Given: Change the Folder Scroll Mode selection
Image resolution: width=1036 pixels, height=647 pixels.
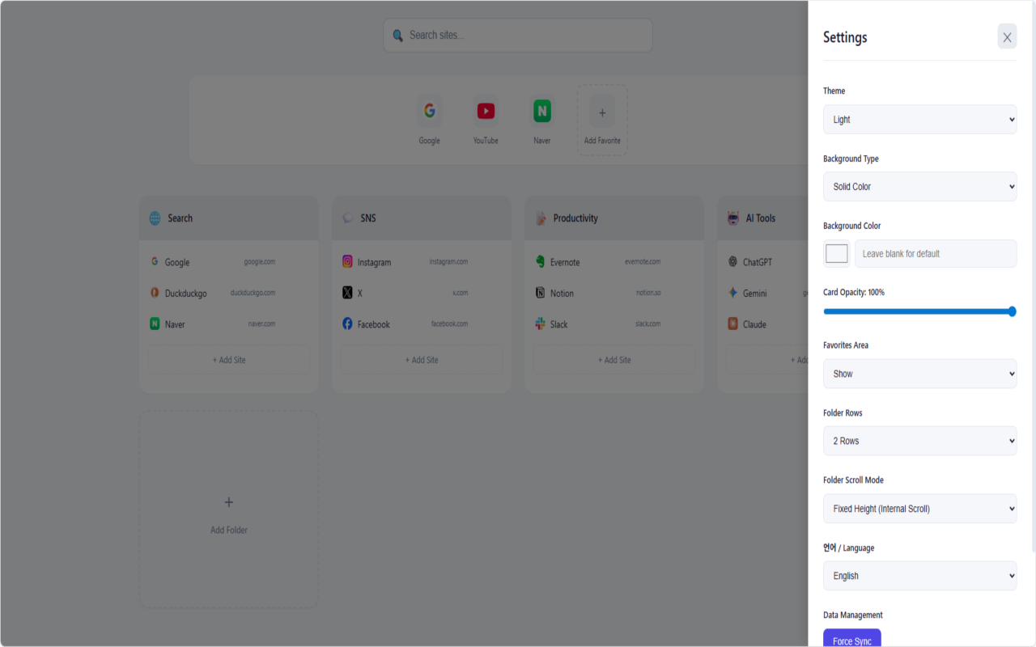Looking at the screenshot, I should [x=919, y=509].
